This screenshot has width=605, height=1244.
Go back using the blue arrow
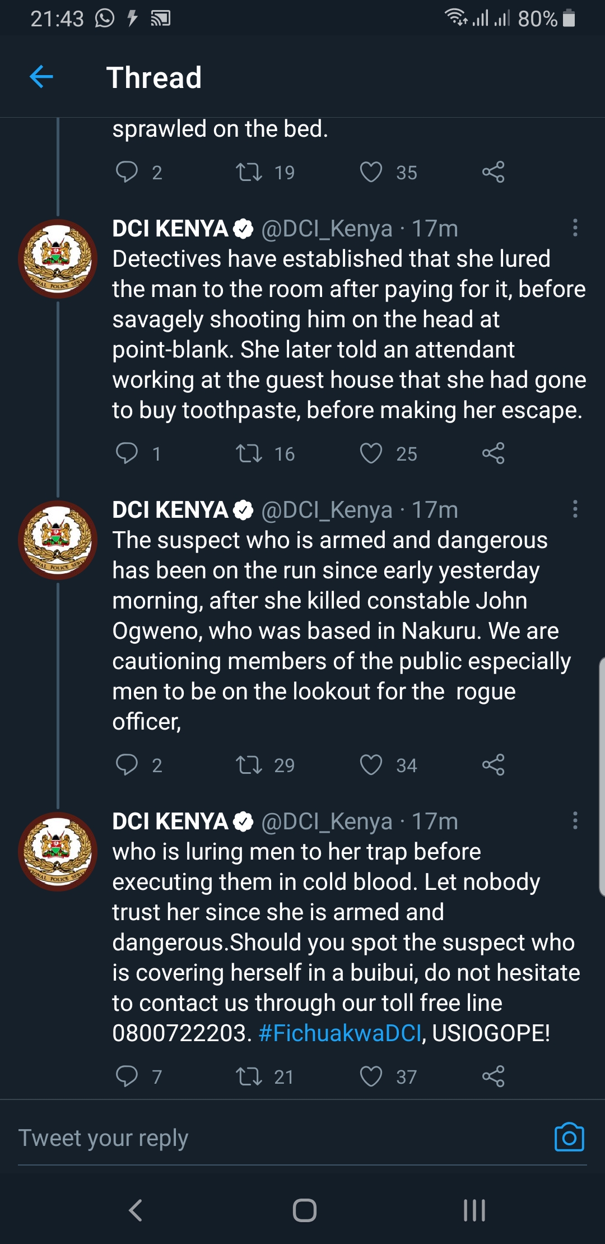coord(41,77)
